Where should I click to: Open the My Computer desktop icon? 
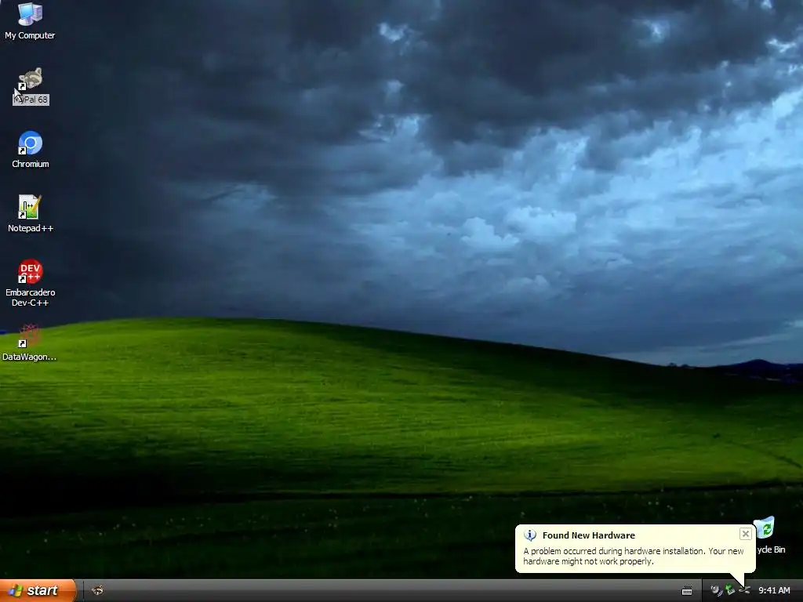click(x=31, y=14)
